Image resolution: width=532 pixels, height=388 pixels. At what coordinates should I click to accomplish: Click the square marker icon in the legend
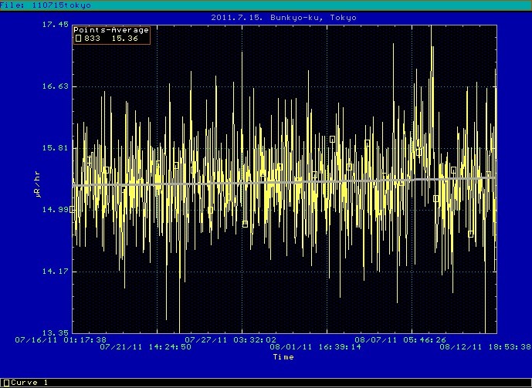pos(78,39)
